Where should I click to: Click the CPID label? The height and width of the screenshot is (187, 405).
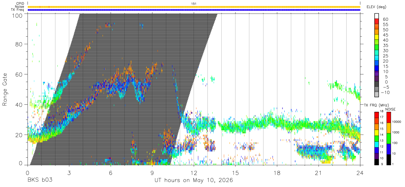(x=20, y=3)
